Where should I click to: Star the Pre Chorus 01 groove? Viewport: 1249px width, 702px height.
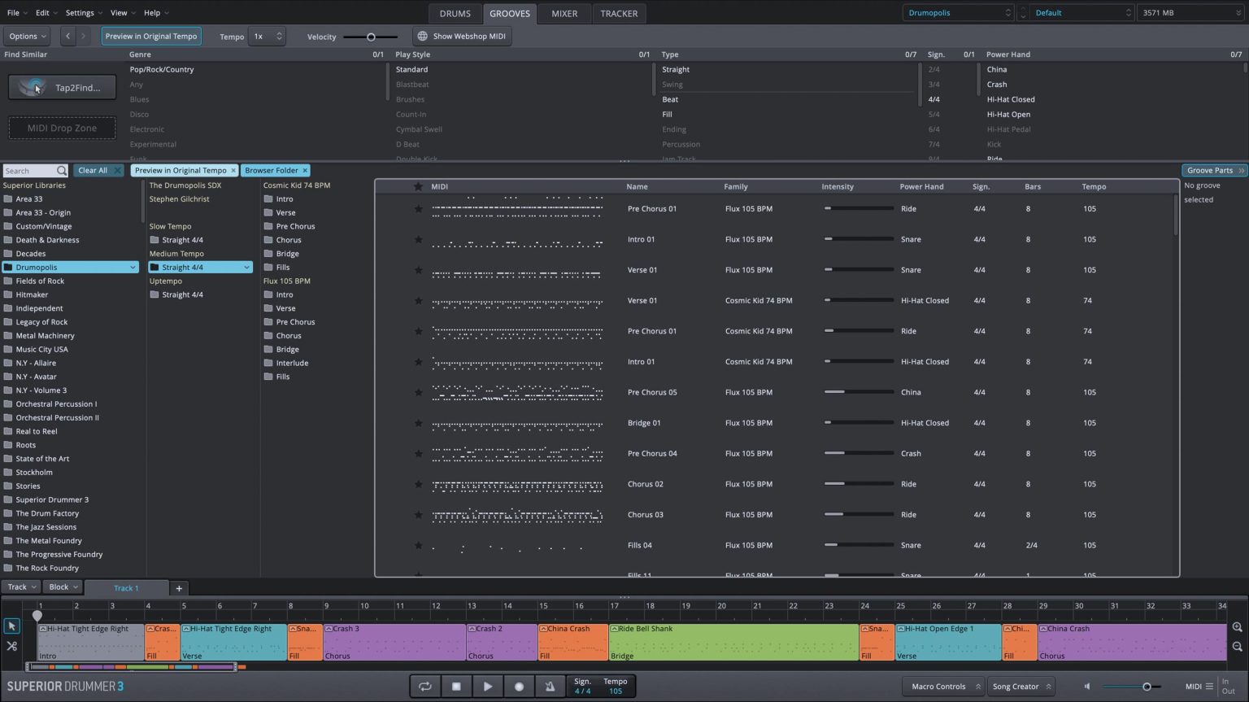pyautogui.click(x=418, y=209)
